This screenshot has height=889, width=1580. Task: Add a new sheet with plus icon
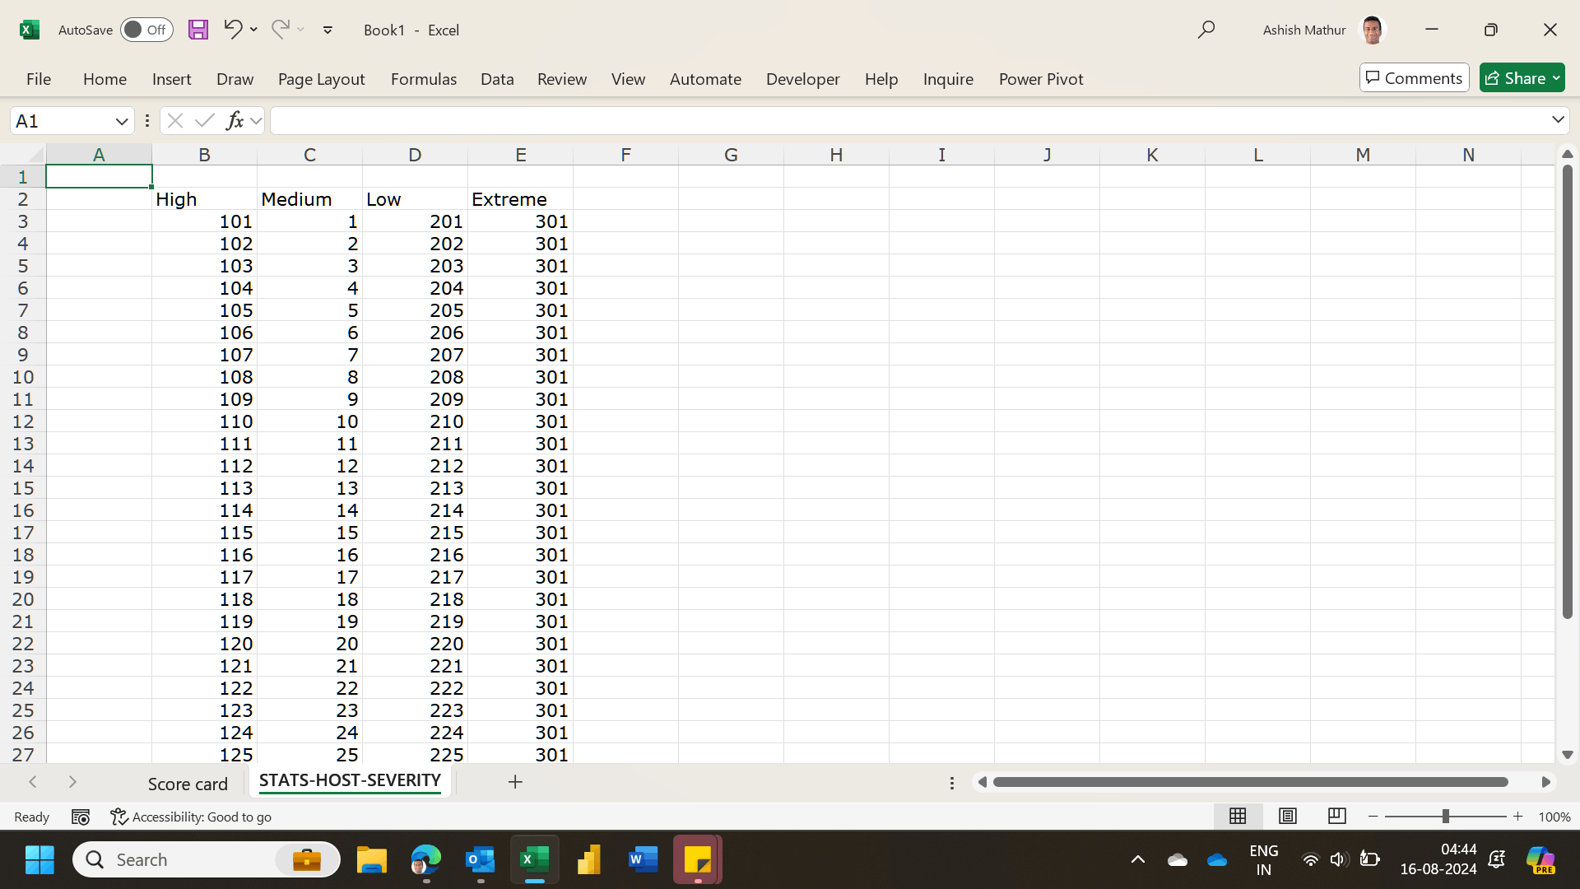pos(515,782)
